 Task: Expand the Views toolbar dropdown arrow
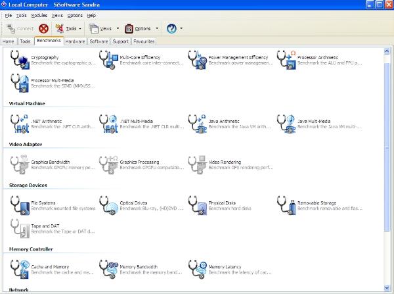coord(118,29)
